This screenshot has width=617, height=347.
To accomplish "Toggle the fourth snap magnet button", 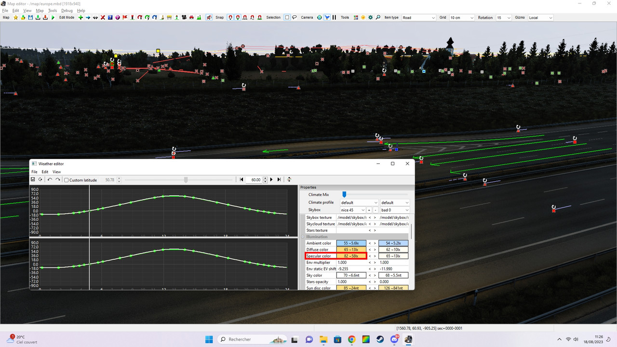I will point(252,17).
